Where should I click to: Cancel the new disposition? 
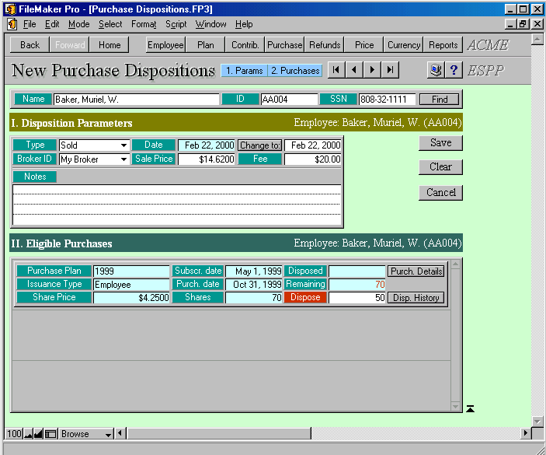pyautogui.click(x=441, y=192)
